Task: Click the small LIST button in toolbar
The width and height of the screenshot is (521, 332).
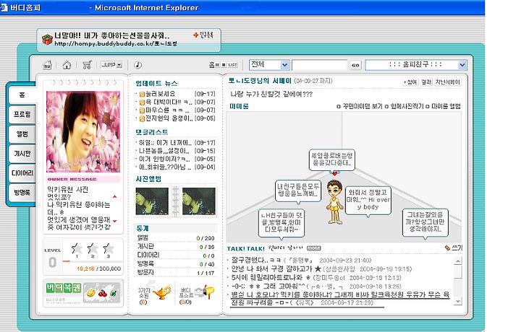Action: 232,65
